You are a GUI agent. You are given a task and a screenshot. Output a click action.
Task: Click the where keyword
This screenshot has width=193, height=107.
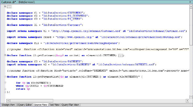point(20,86)
